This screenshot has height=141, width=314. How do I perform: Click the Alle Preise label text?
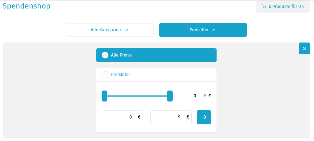click(121, 55)
